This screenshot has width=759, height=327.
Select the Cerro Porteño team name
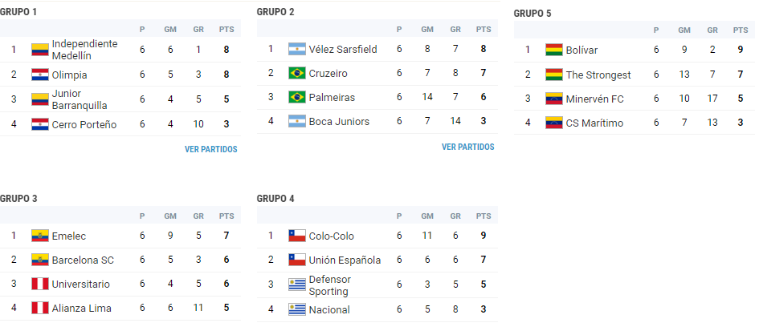pyautogui.click(x=84, y=124)
